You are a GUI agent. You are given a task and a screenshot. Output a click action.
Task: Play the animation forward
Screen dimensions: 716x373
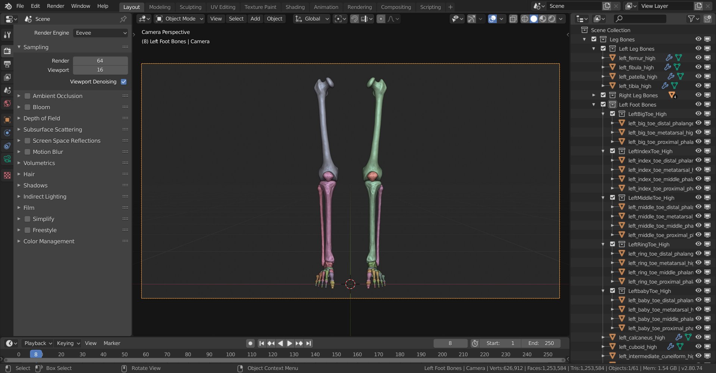coord(290,343)
